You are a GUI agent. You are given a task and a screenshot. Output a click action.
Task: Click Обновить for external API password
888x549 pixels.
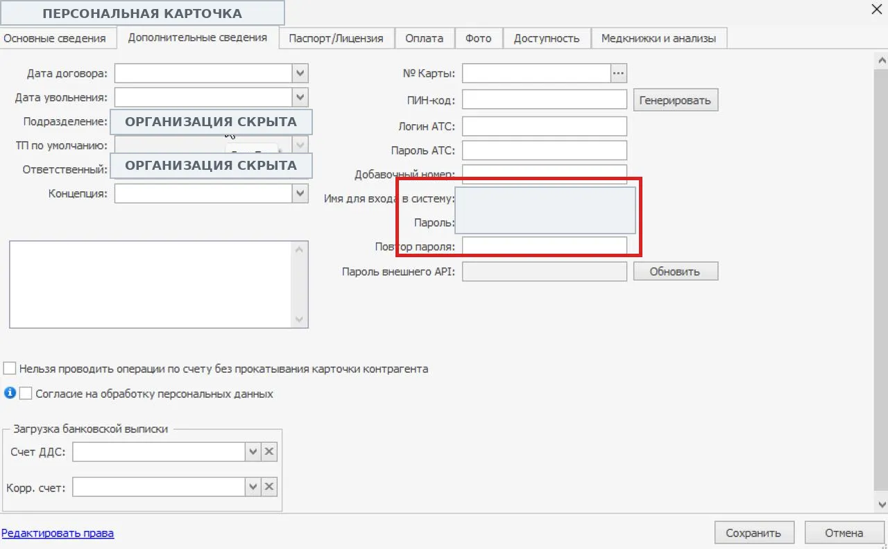click(676, 271)
